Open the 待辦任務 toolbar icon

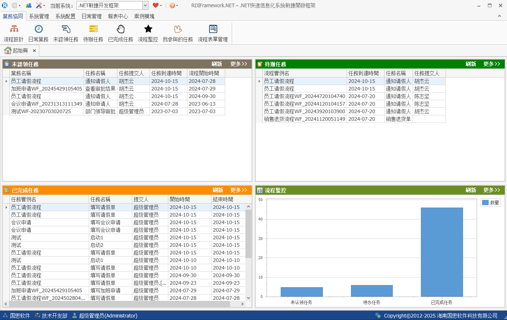93,29
